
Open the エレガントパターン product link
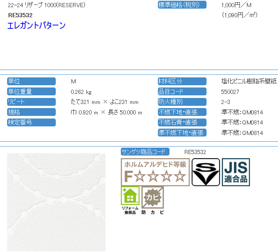pyautogui.click(x=36, y=25)
